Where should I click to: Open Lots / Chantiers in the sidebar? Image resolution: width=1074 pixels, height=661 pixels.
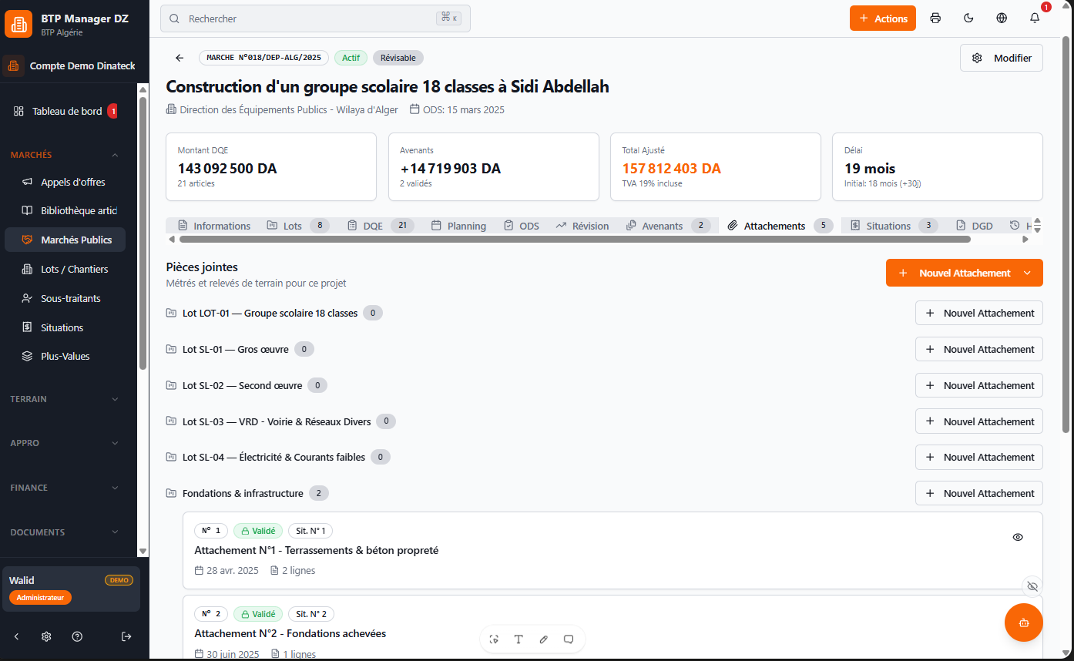pyautogui.click(x=65, y=269)
